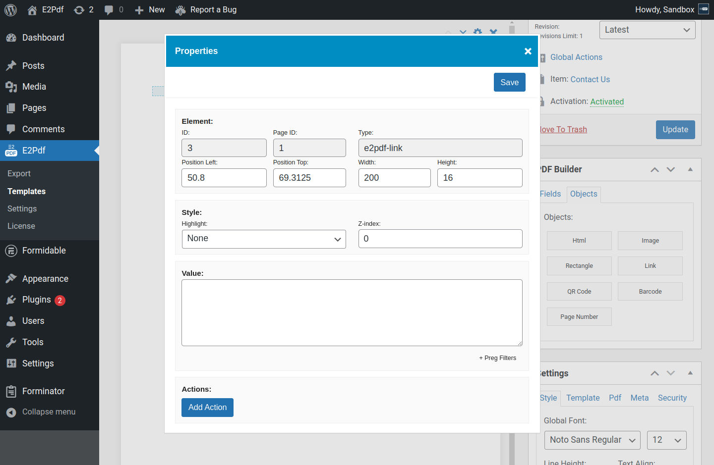Screen dimensions: 714x465
Task: Switch to the Objects tab
Action: [583, 194]
